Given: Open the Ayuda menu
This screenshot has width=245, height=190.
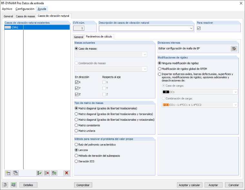Looking at the screenshot, I should (x=42, y=9).
